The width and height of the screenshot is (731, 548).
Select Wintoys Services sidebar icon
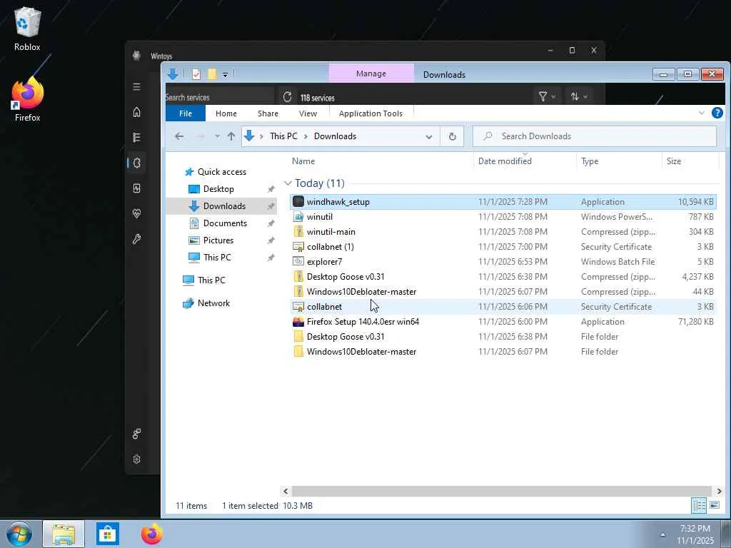click(x=136, y=163)
